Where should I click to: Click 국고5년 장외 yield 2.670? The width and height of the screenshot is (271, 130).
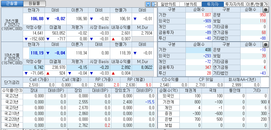(84, 108)
